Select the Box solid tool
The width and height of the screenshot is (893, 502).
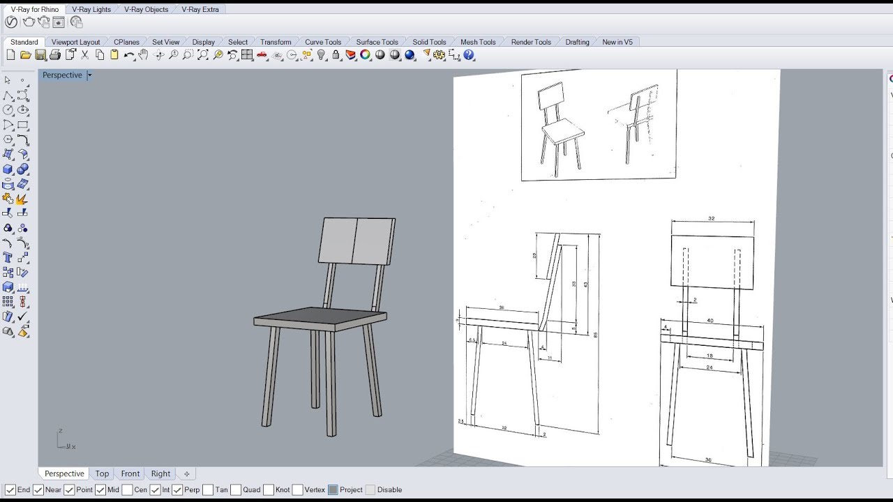point(8,169)
